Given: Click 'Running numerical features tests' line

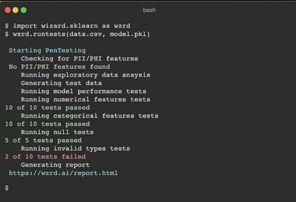Looking at the screenshot, I should pos(86,99).
